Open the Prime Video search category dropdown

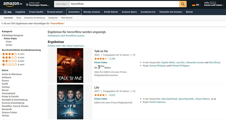click(62, 4)
